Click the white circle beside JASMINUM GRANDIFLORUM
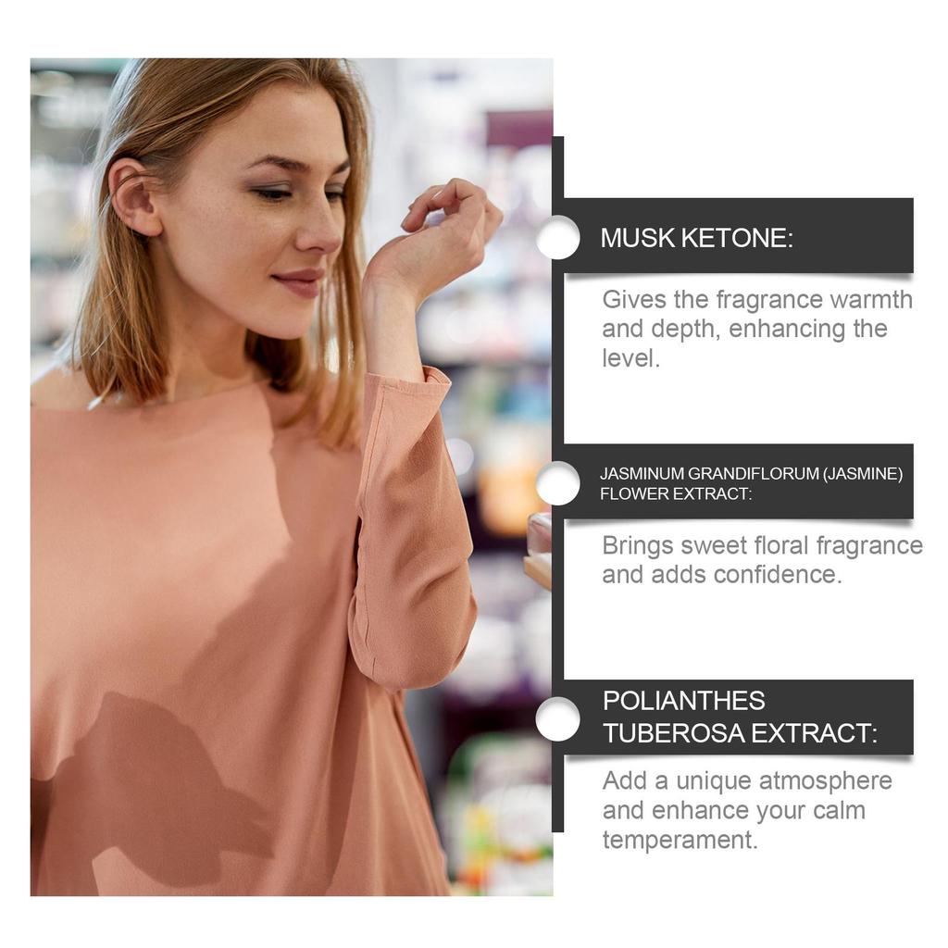This screenshot has width=948, height=948. click(x=558, y=483)
